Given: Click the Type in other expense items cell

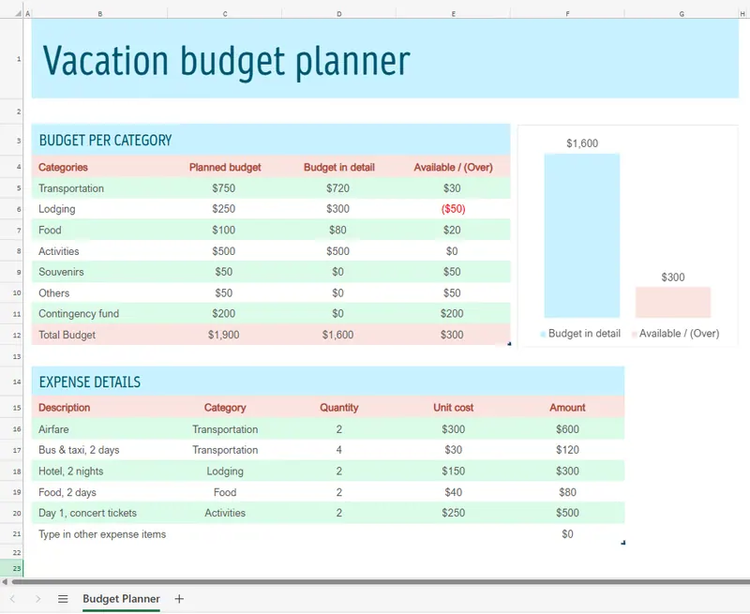Looking at the screenshot, I should [102, 534].
